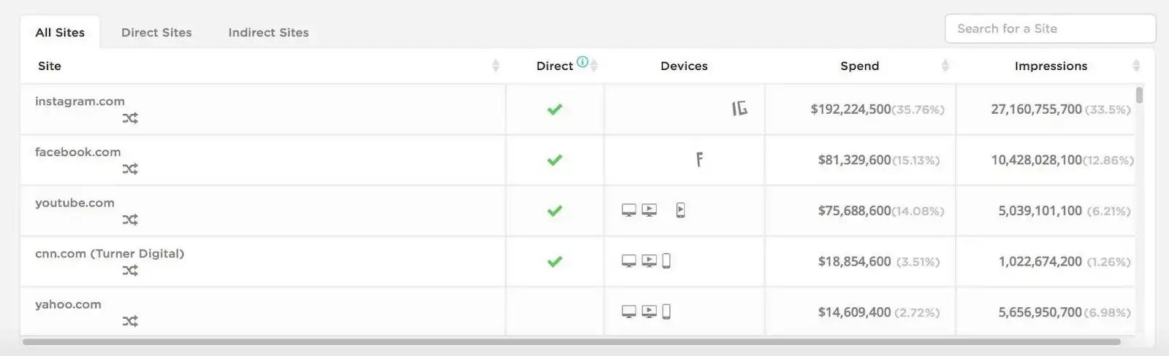
Task: Sort table by Spend column arrows
Action: coord(945,66)
